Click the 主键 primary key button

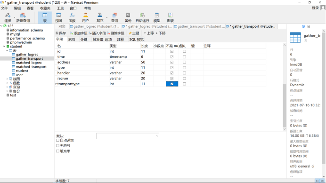[x=134, y=33]
